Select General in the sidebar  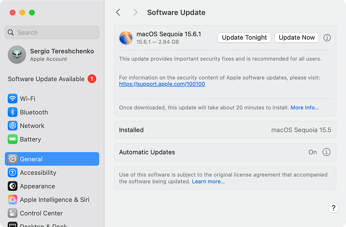(52, 159)
